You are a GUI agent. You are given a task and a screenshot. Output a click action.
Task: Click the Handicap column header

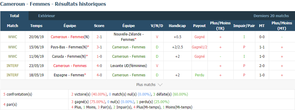tap(177, 26)
